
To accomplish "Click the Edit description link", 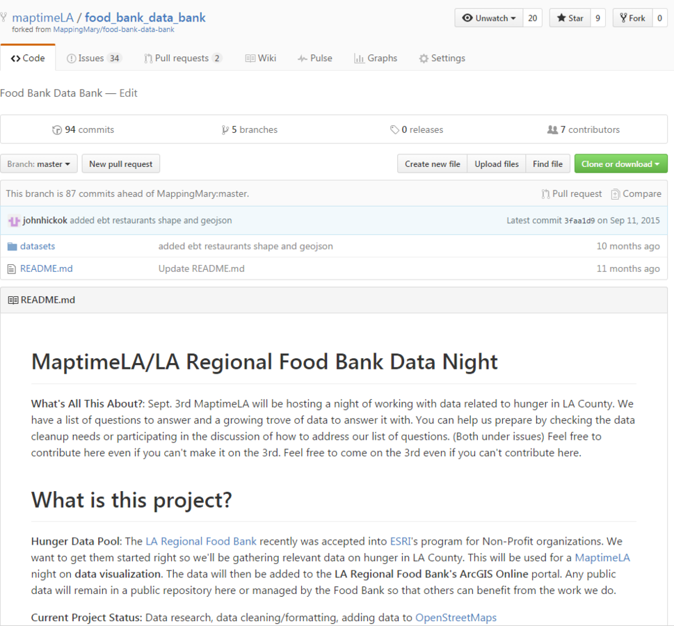I will click(128, 93).
